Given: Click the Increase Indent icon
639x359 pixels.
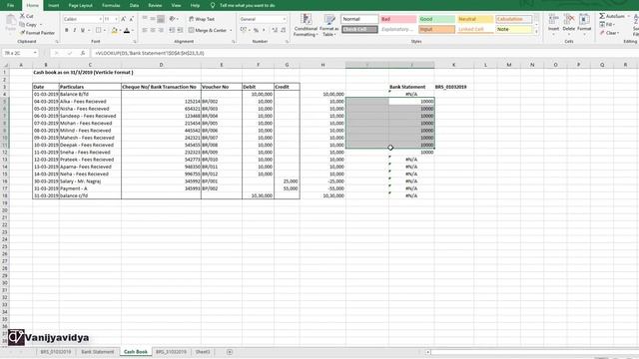Looking at the screenshot, I should point(180,30).
